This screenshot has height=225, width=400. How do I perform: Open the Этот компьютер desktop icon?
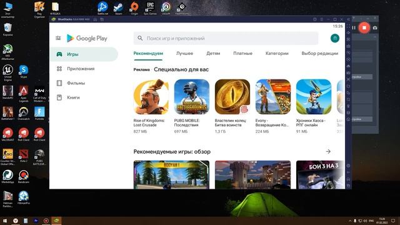(8, 10)
